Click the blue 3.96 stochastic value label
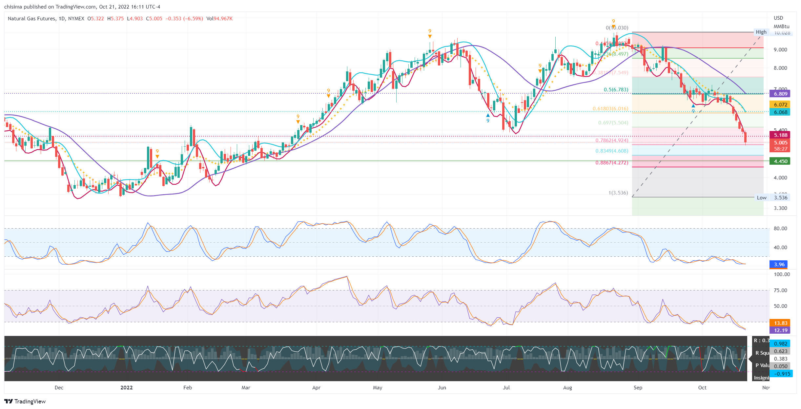This screenshot has height=409, width=801. (x=779, y=264)
